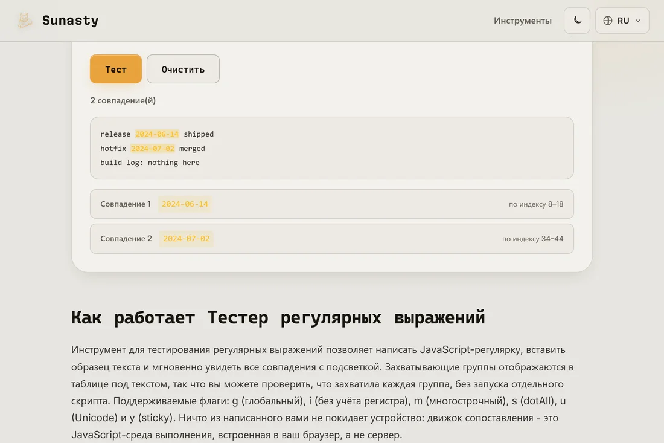Click the Sunasty cat logo icon

[x=25, y=21]
